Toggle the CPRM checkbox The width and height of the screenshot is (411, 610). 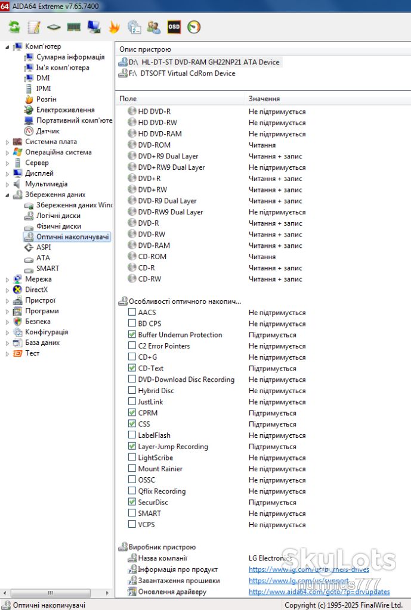pyautogui.click(x=132, y=412)
